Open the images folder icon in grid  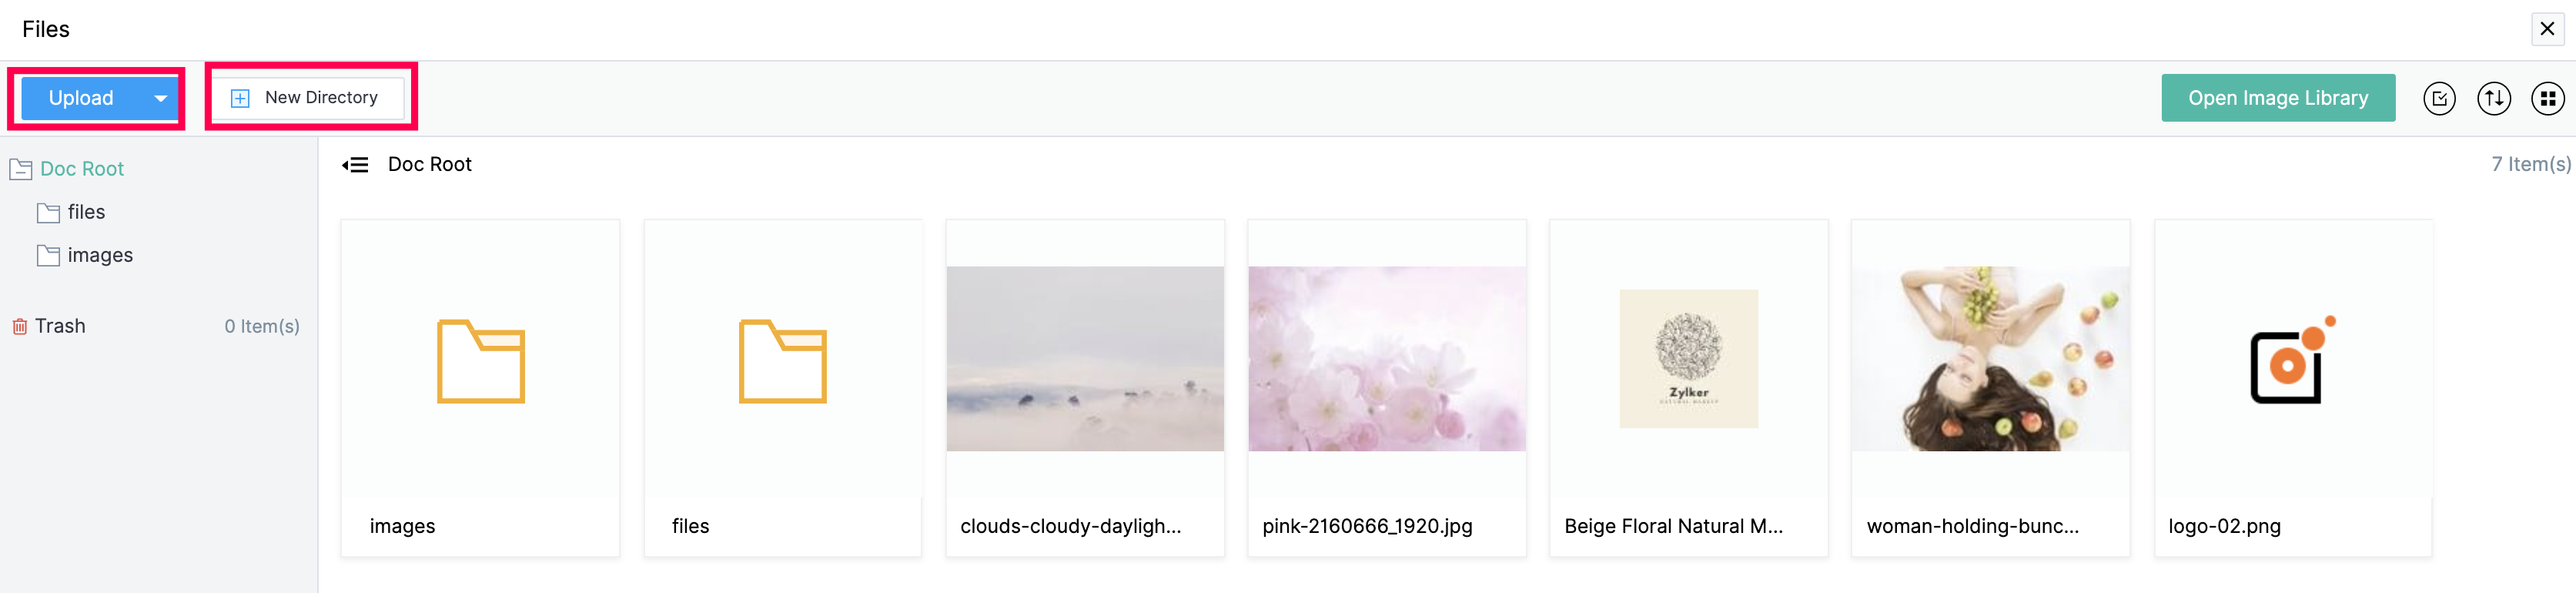pos(481,361)
